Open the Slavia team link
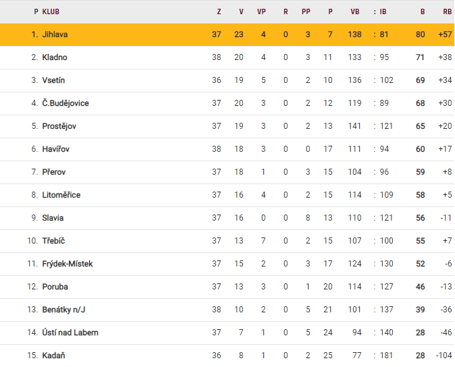The image size is (455, 367). [53, 218]
